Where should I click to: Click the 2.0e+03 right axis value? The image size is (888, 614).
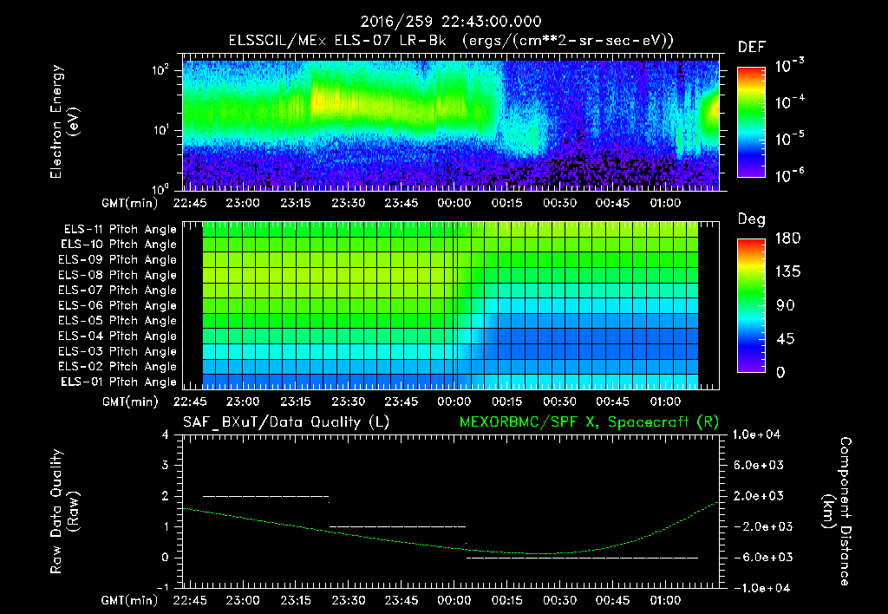pyautogui.click(x=759, y=495)
